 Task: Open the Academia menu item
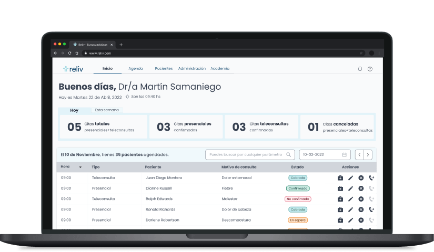[x=220, y=69]
